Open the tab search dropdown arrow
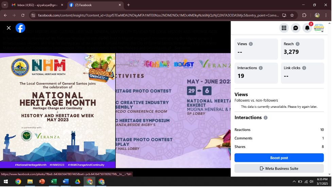The width and height of the screenshot is (332, 187). (5, 5)
